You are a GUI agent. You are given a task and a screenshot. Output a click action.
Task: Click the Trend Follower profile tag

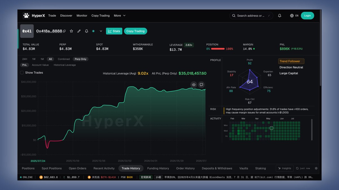(291, 61)
